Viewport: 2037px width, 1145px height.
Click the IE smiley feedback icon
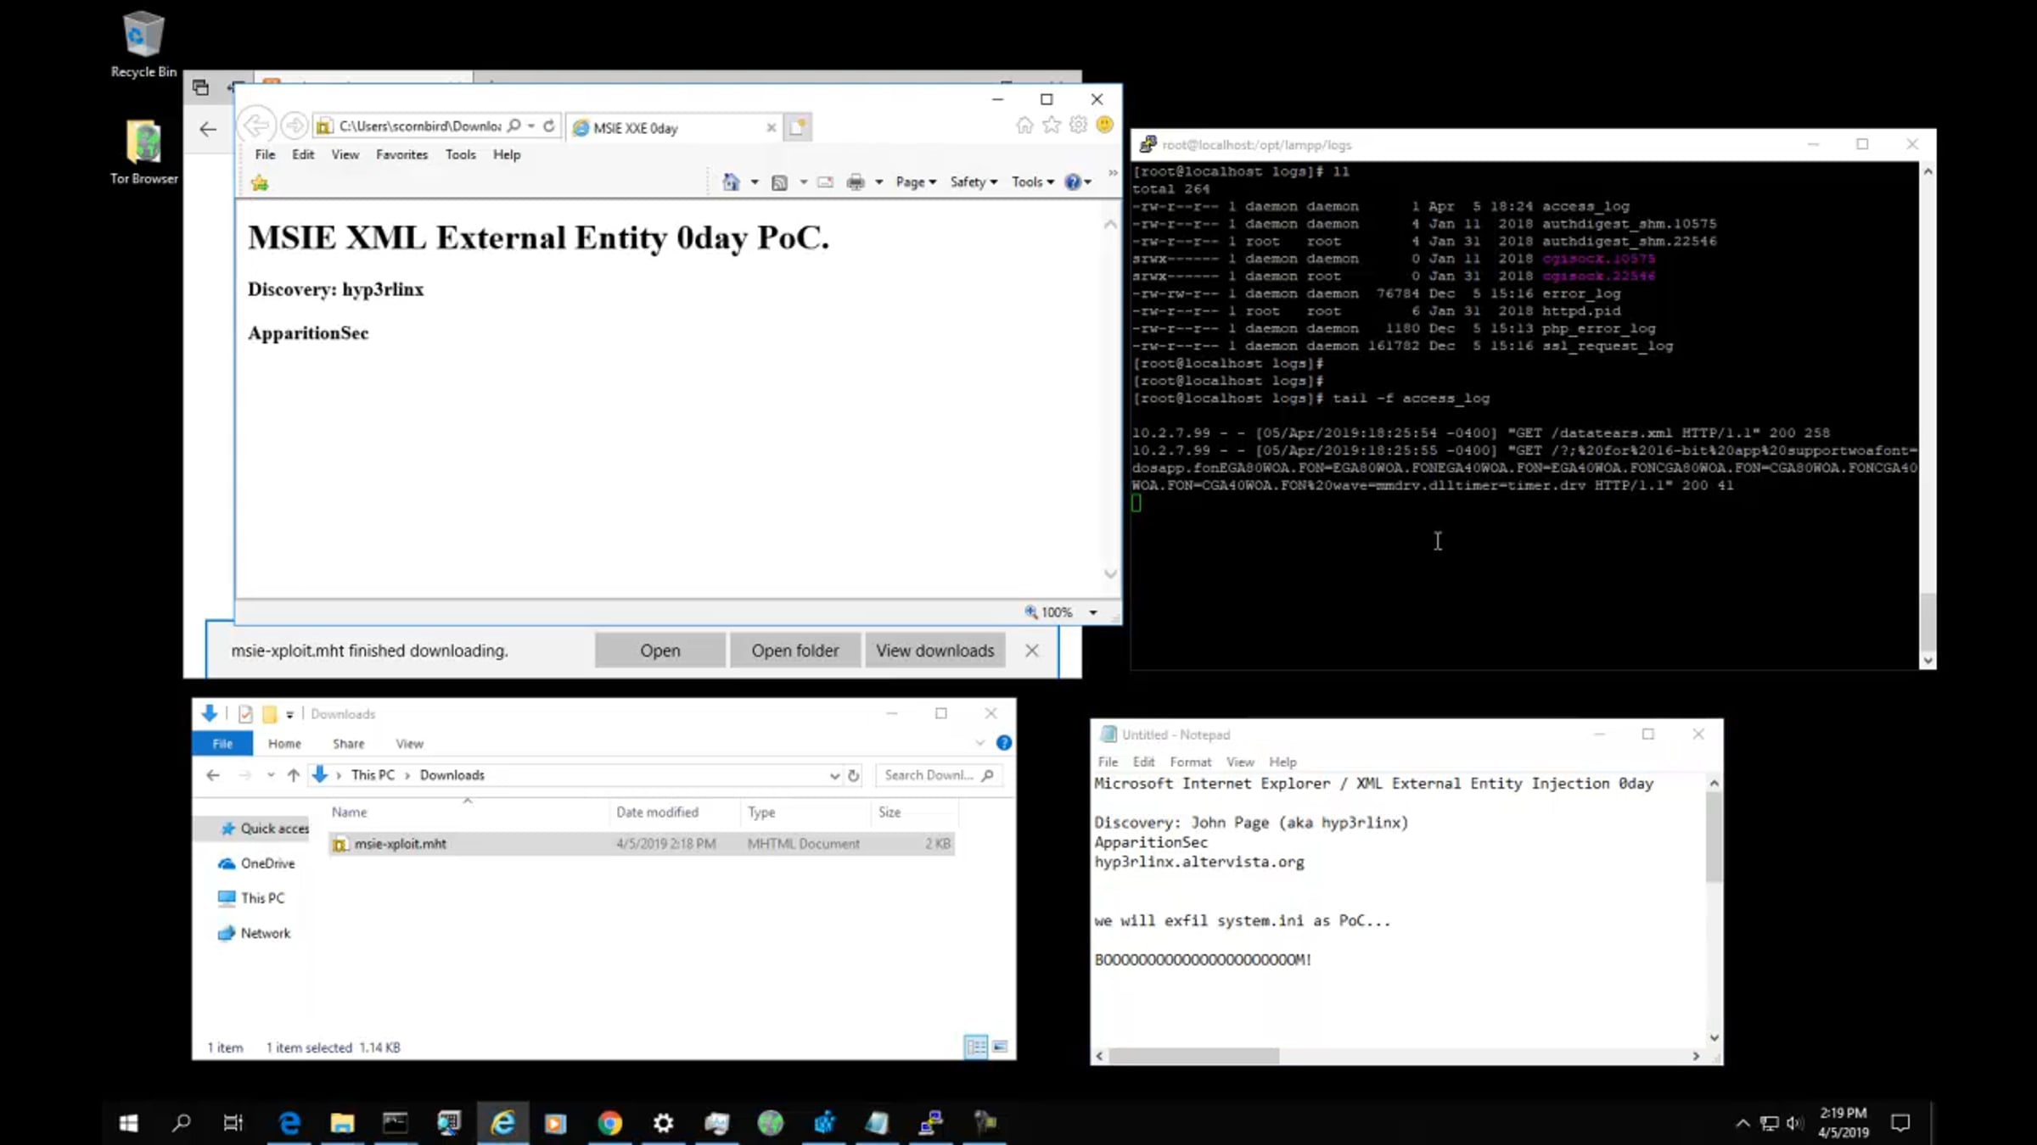coord(1104,126)
